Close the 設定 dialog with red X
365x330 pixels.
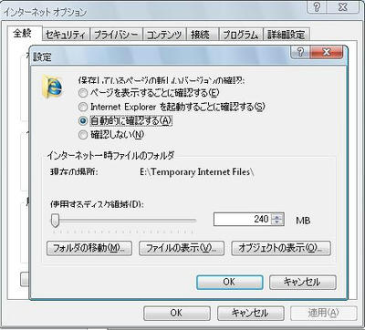click(327, 52)
